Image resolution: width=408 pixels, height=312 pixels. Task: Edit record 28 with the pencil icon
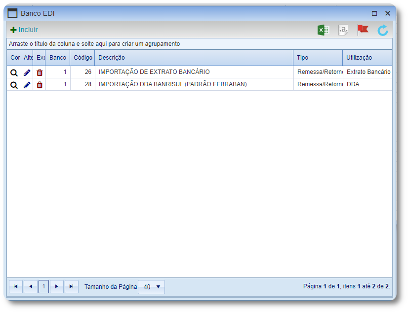pos(27,85)
